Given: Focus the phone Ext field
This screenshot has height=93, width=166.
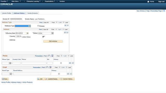Looking at the screenshot, I should (50, 63).
